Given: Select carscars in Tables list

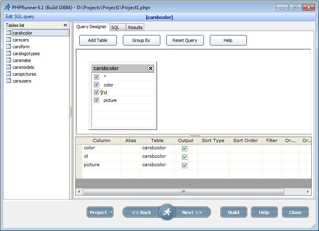Looking at the screenshot, I should [x=21, y=40].
